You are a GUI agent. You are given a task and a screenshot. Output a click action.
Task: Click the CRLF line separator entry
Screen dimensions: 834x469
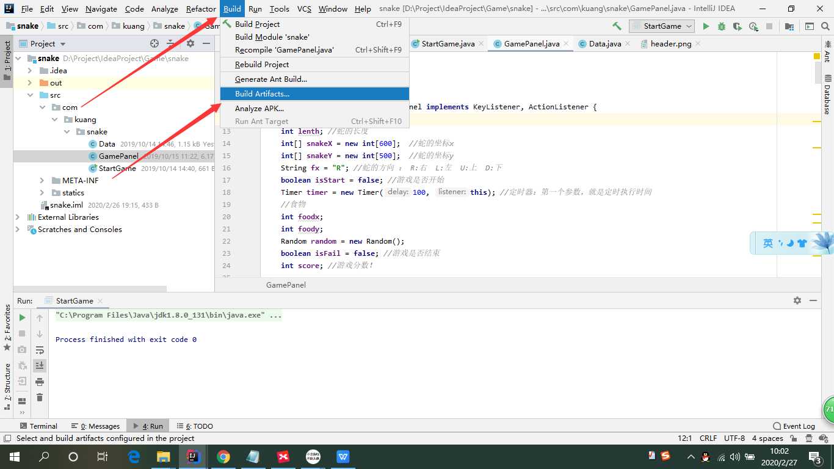708,438
